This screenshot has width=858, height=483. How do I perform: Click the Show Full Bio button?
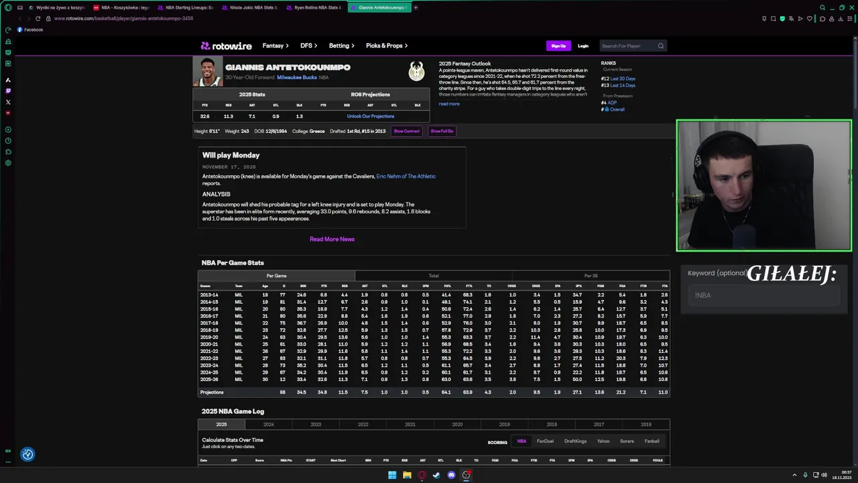pos(442,131)
